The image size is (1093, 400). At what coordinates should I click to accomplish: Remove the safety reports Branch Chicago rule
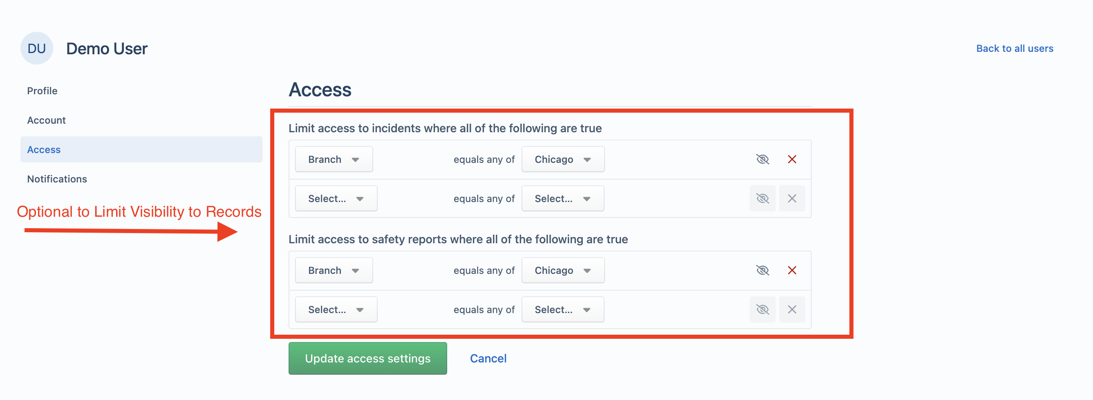(x=792, y=270)
